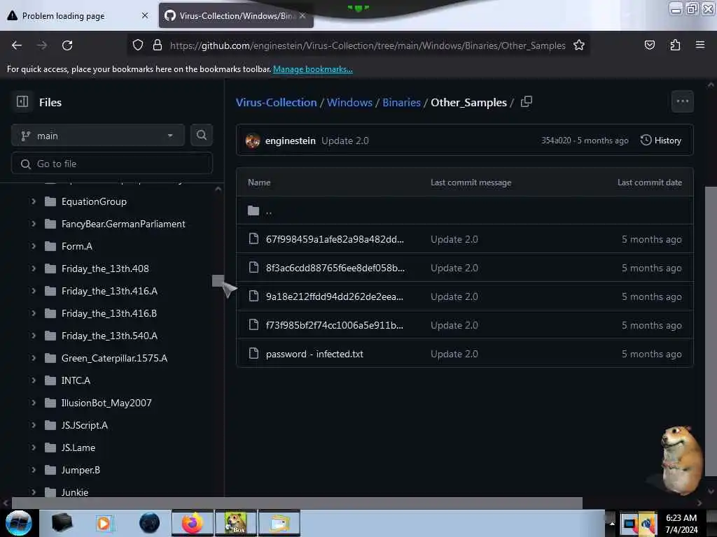Open the commit History button

[x=661, y=140]
